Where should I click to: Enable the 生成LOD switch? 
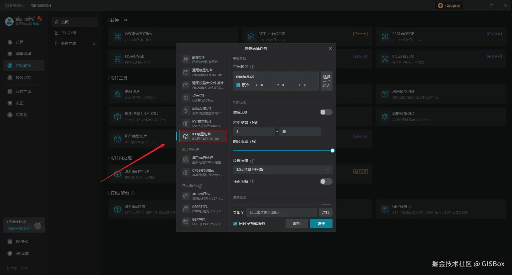click(x=326, y=112)
